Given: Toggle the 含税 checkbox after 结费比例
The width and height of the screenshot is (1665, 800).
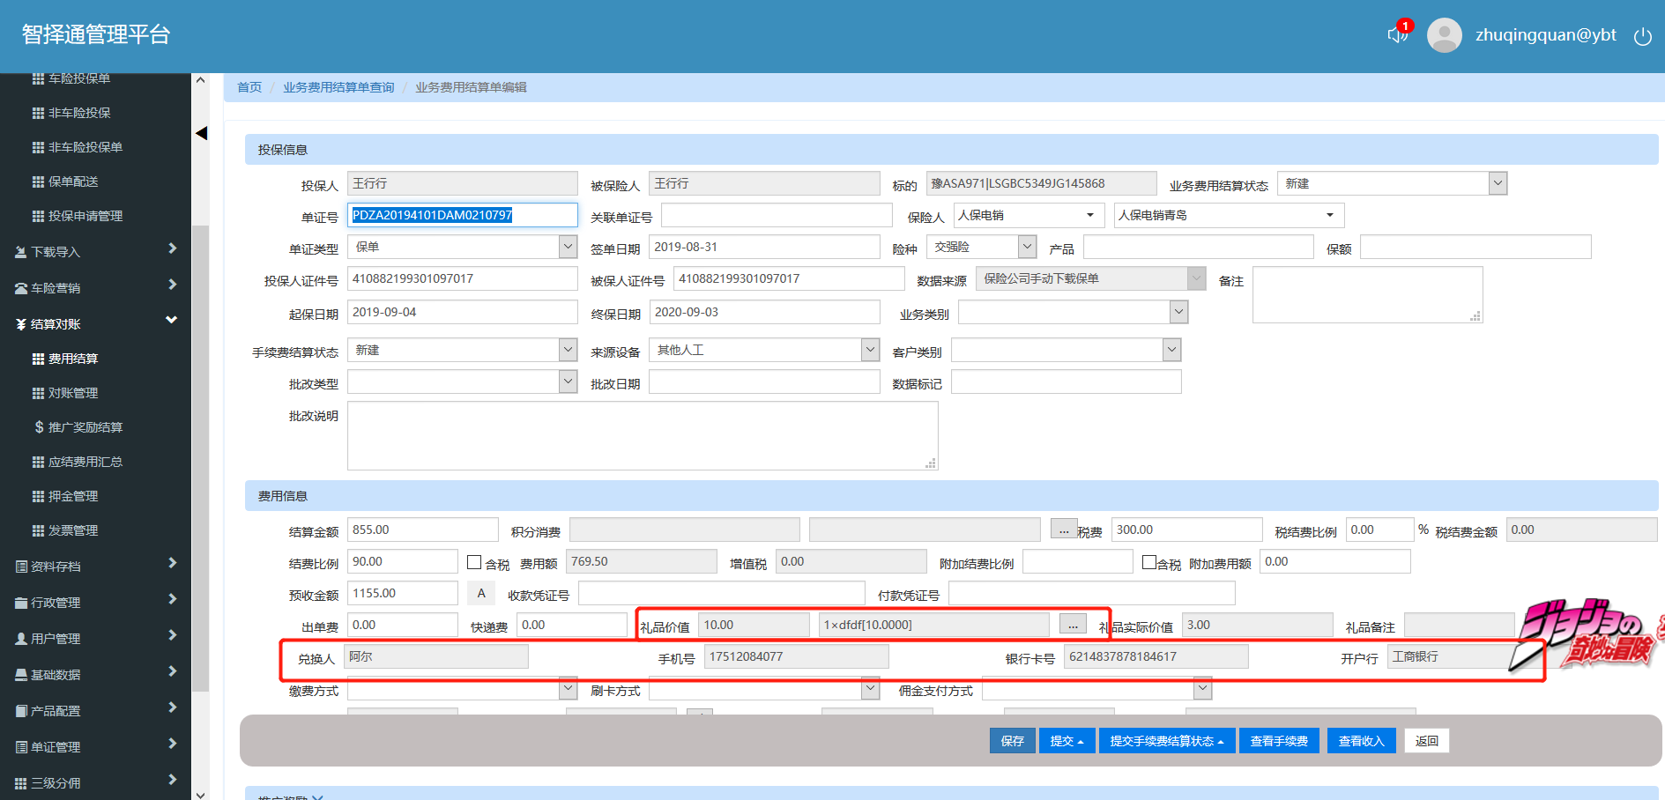Looking at the screenshot, I should [474, 562].
